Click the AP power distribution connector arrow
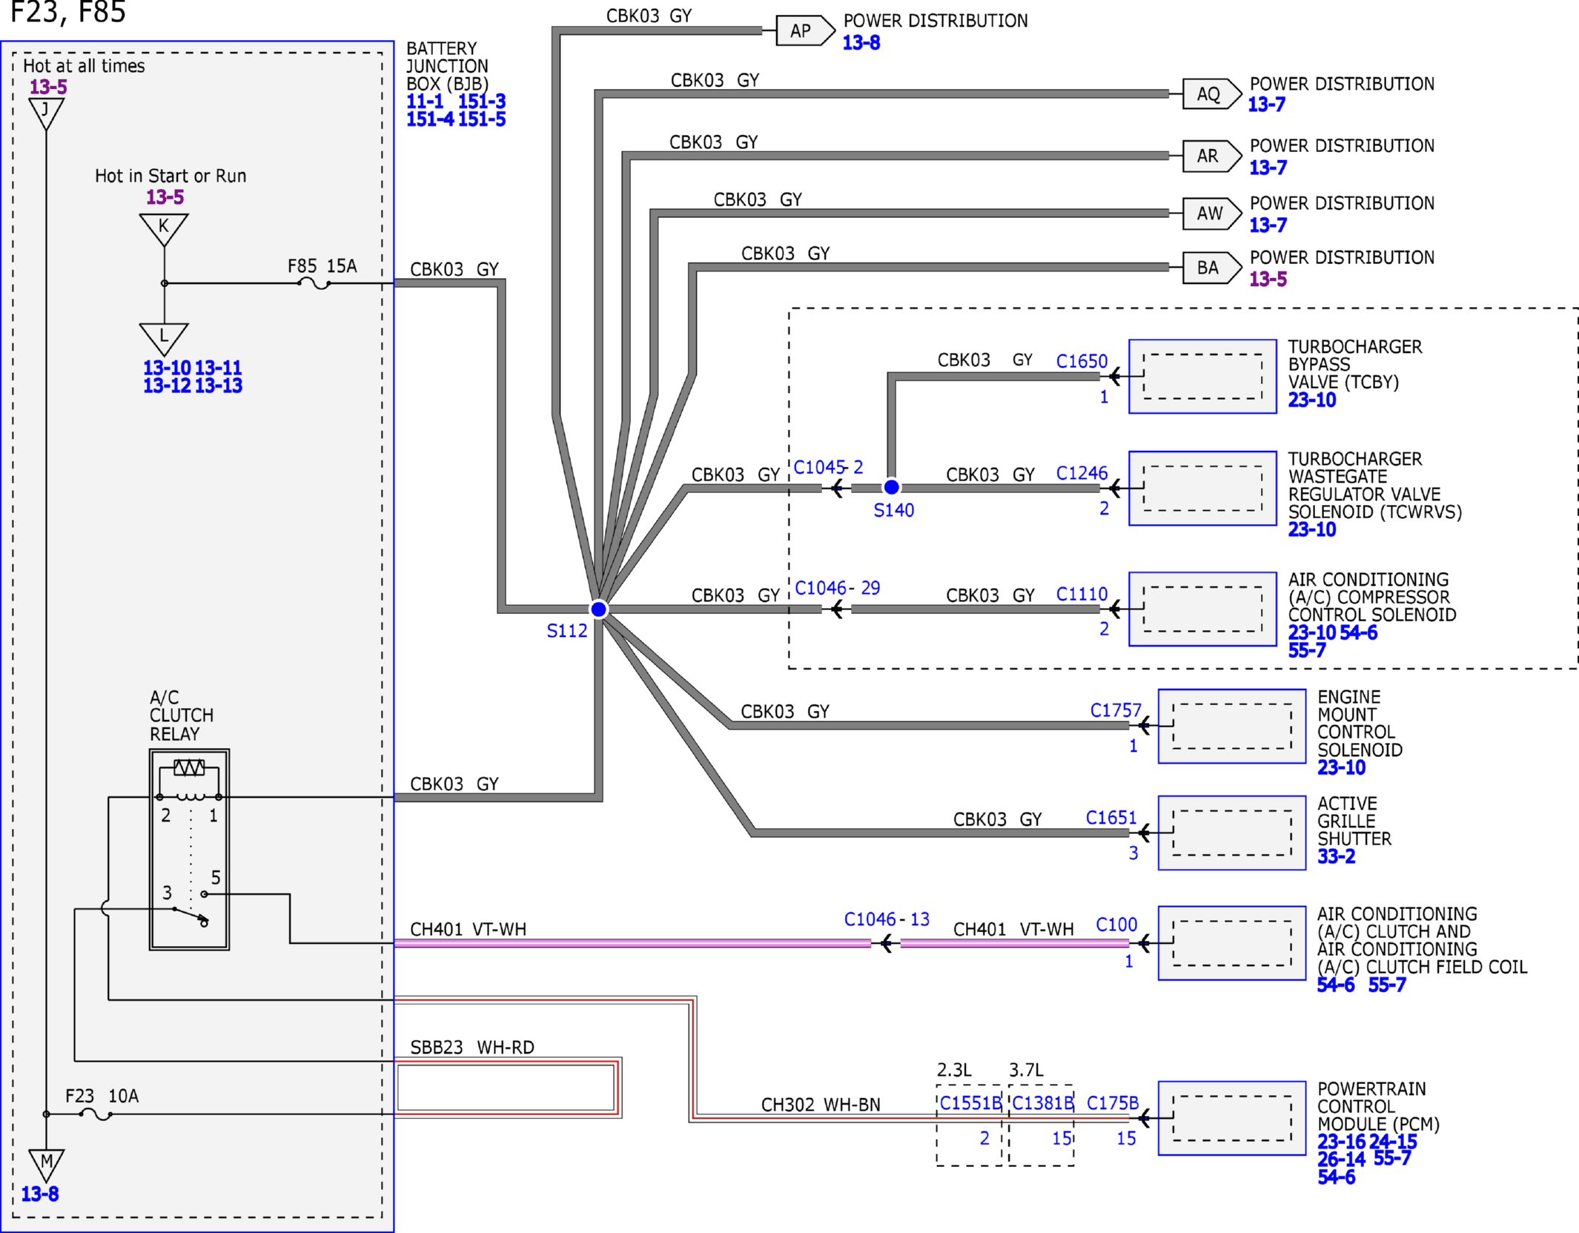Image resolution: width=1579 pixels, height=1233 pixels. 805,31
